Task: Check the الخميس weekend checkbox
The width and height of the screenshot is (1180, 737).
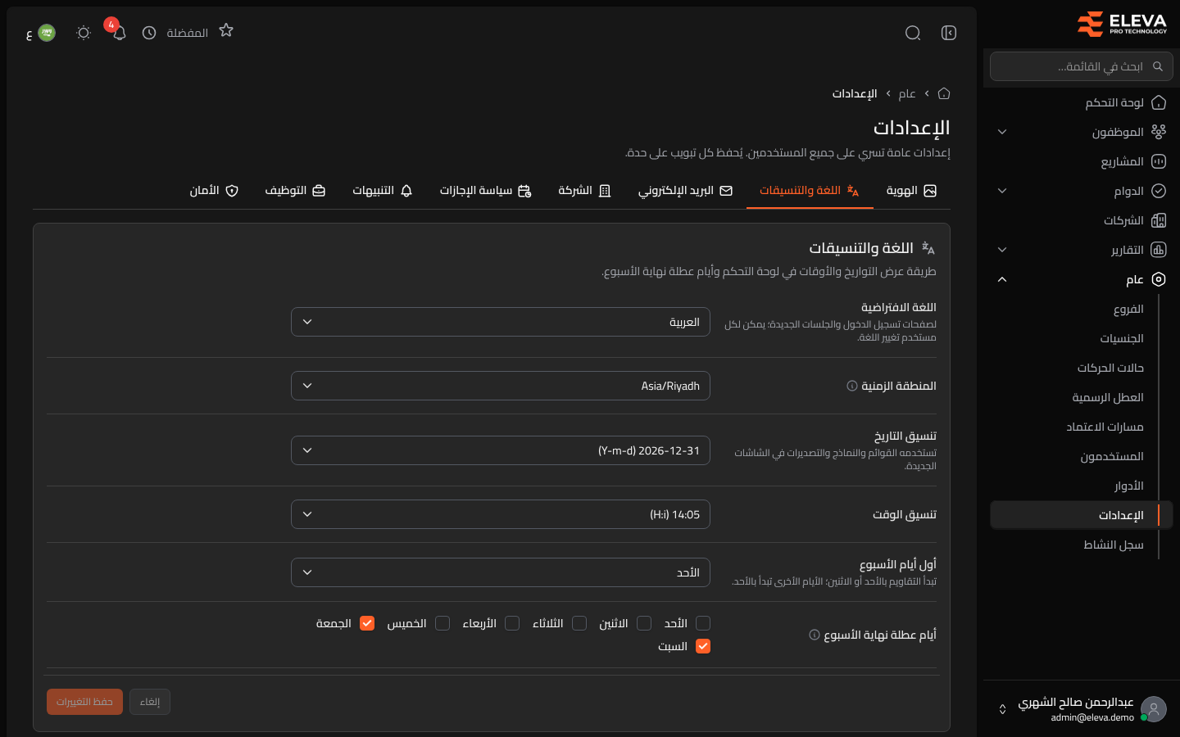Action: (442, 623)
